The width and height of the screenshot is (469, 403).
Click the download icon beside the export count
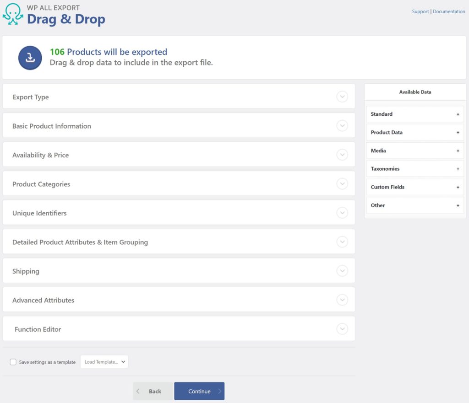(x=30, y=58)
